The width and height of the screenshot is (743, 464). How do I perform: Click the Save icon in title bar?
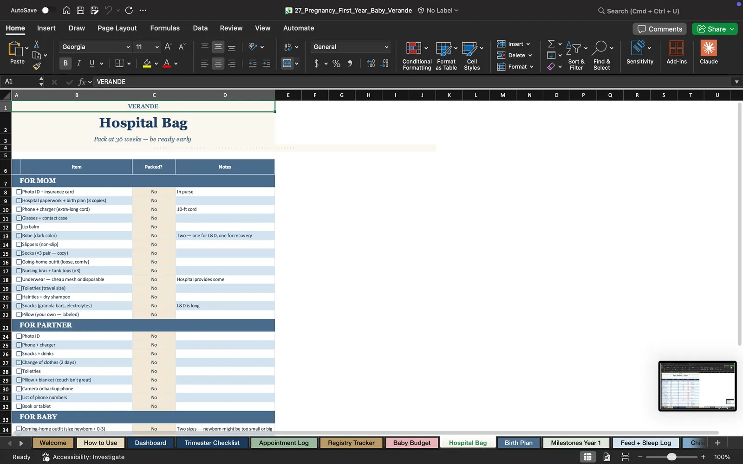click(80, 10)
